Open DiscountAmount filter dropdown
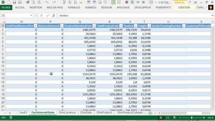Image resolution: width=215 pixels, height=121 pixels. 62,26
